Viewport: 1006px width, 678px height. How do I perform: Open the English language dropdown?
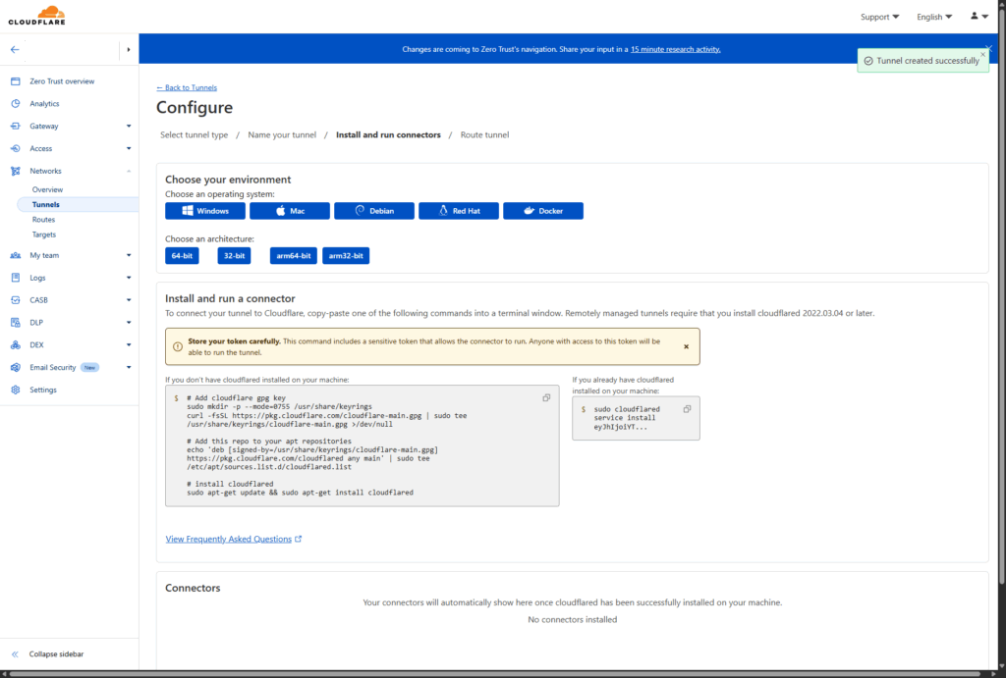tap(933, 17)
